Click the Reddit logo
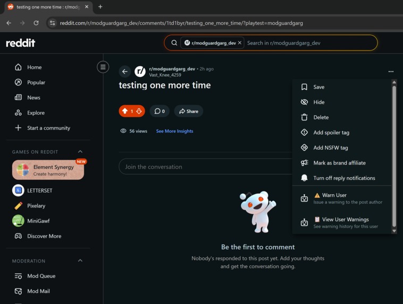Screen dimensions: 403x304 point(20,43)
